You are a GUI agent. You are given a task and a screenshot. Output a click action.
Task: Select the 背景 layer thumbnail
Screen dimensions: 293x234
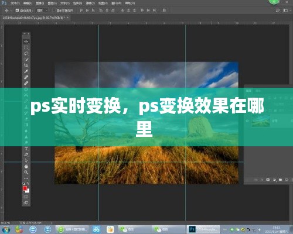[261, 121]
